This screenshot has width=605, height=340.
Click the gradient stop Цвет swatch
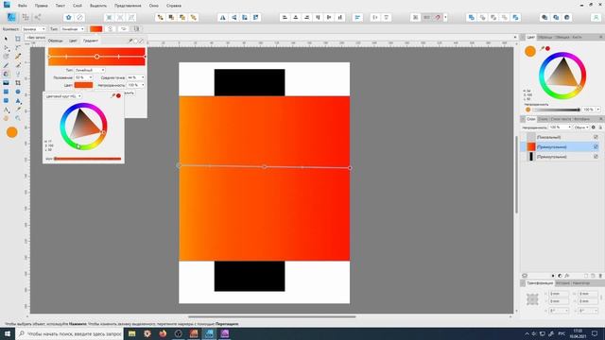[83, 85]
